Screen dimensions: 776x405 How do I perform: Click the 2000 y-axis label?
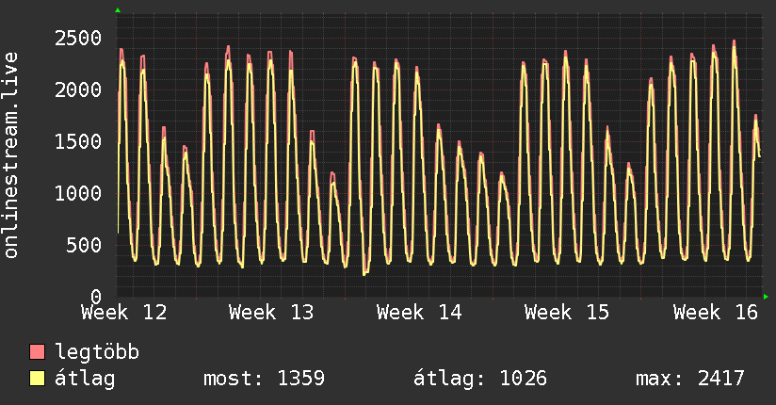(78, 90)
